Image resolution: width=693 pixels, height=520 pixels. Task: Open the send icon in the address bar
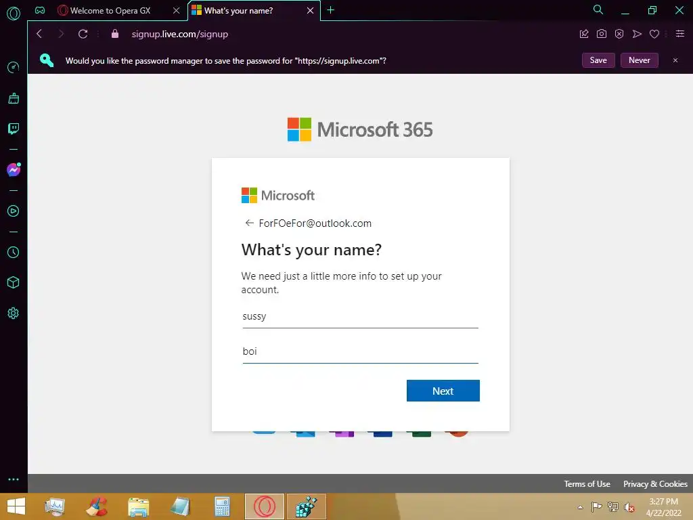click(x=637, y=34)
